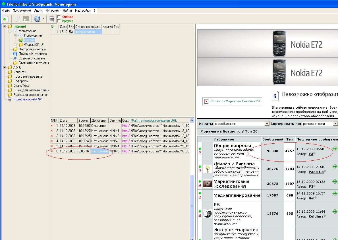
Task: Open the Сортировать по 'релевантности' dropdown
Action: click(335, 124)
